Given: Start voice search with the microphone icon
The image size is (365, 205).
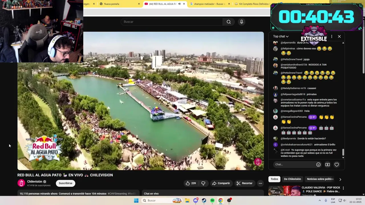Looking at the screenshot, I should 242,22.
